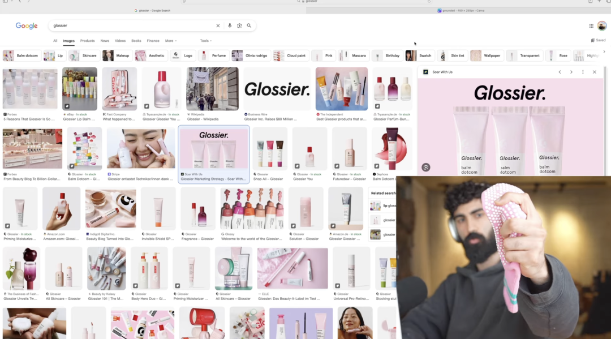Filter by the Balm dotcom chip
The height and width of the screenshot is (339, 611).
22,55
